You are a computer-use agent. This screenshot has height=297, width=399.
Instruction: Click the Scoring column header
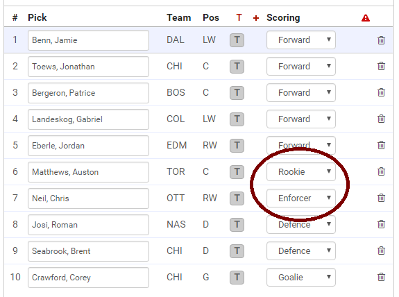point(283,18)
